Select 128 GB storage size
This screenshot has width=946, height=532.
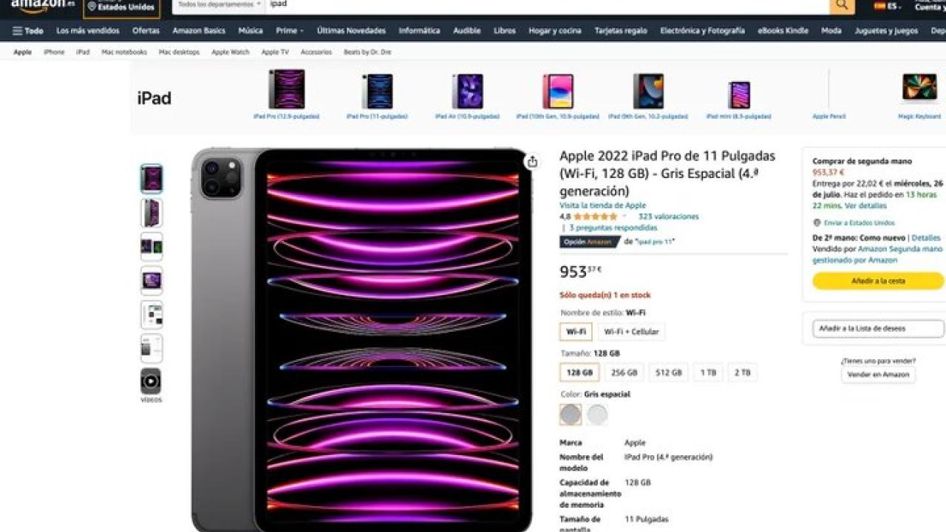click(x=579, y=372)
